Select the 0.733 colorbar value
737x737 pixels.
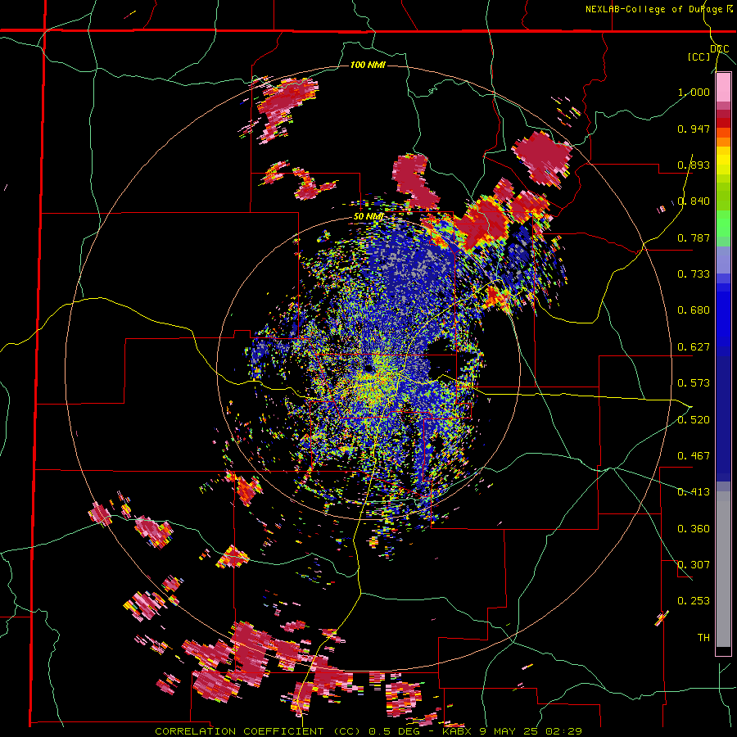pos(694,274)
